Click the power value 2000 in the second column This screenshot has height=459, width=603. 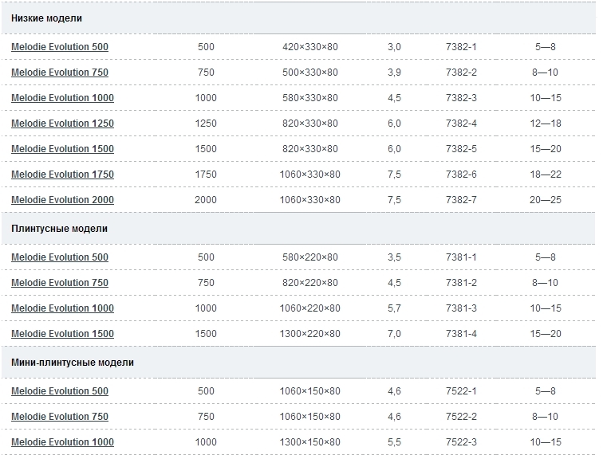coord(206,200)
